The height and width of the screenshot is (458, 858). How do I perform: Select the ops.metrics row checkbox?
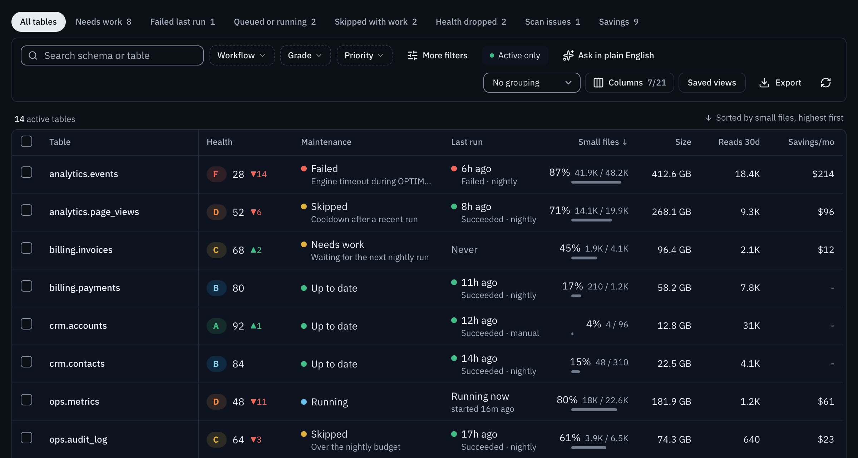(x=26, y=400)
